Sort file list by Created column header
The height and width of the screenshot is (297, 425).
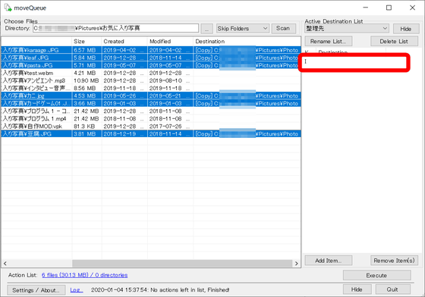[x=124, y=42]
